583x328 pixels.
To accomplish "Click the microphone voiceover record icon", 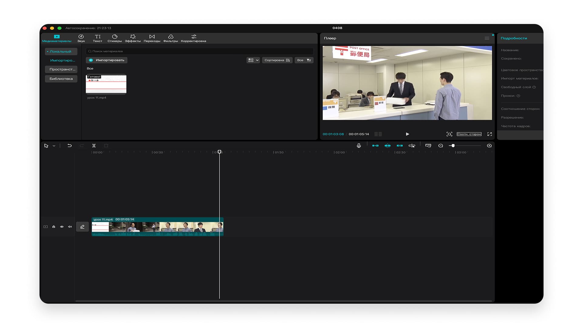I will coord(359,146).
